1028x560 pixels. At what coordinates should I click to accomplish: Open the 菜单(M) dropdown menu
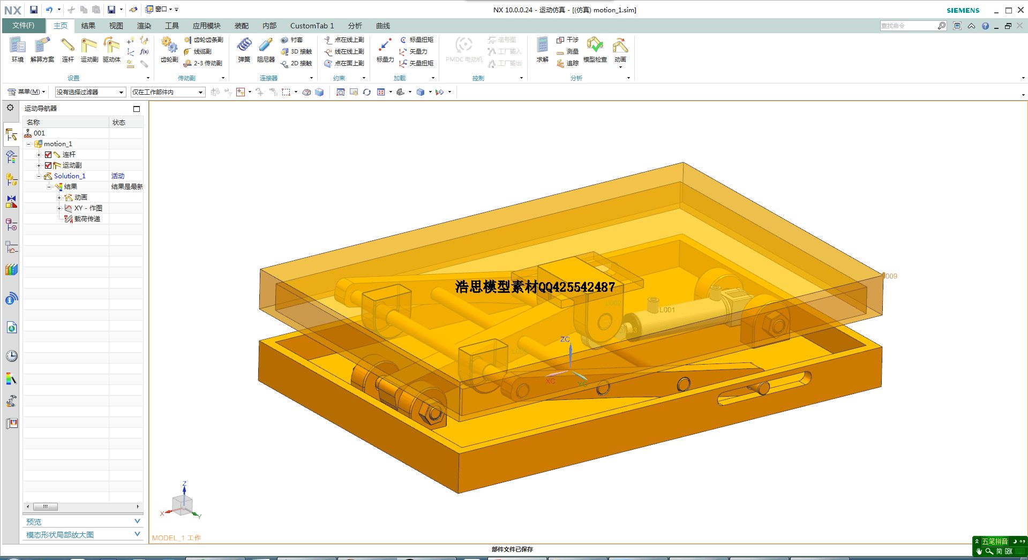coord(27,92)
